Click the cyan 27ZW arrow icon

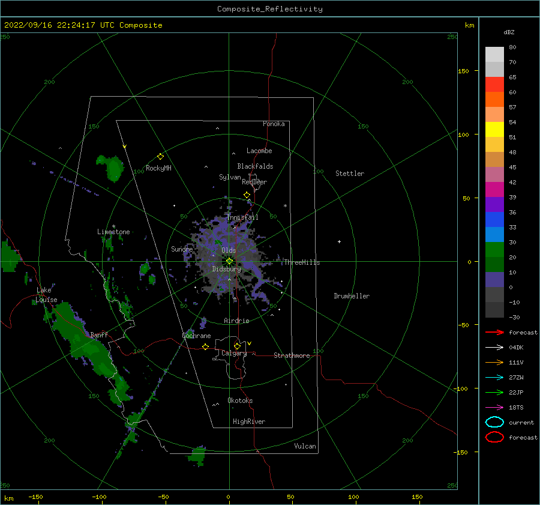[x=494, y=378]
